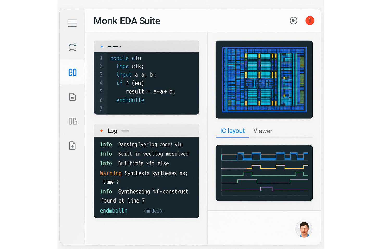Click the IC chip layout preview

tap(264, 79)
